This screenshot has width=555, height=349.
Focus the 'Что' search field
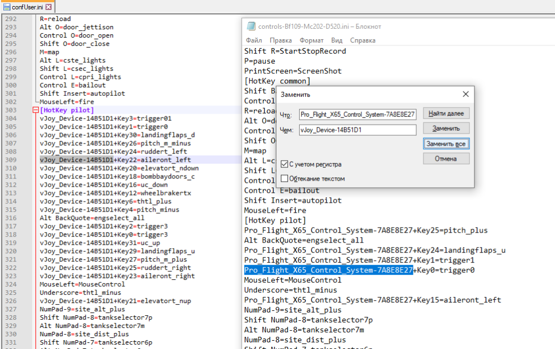pyautogui.click(x=357, y=115)
